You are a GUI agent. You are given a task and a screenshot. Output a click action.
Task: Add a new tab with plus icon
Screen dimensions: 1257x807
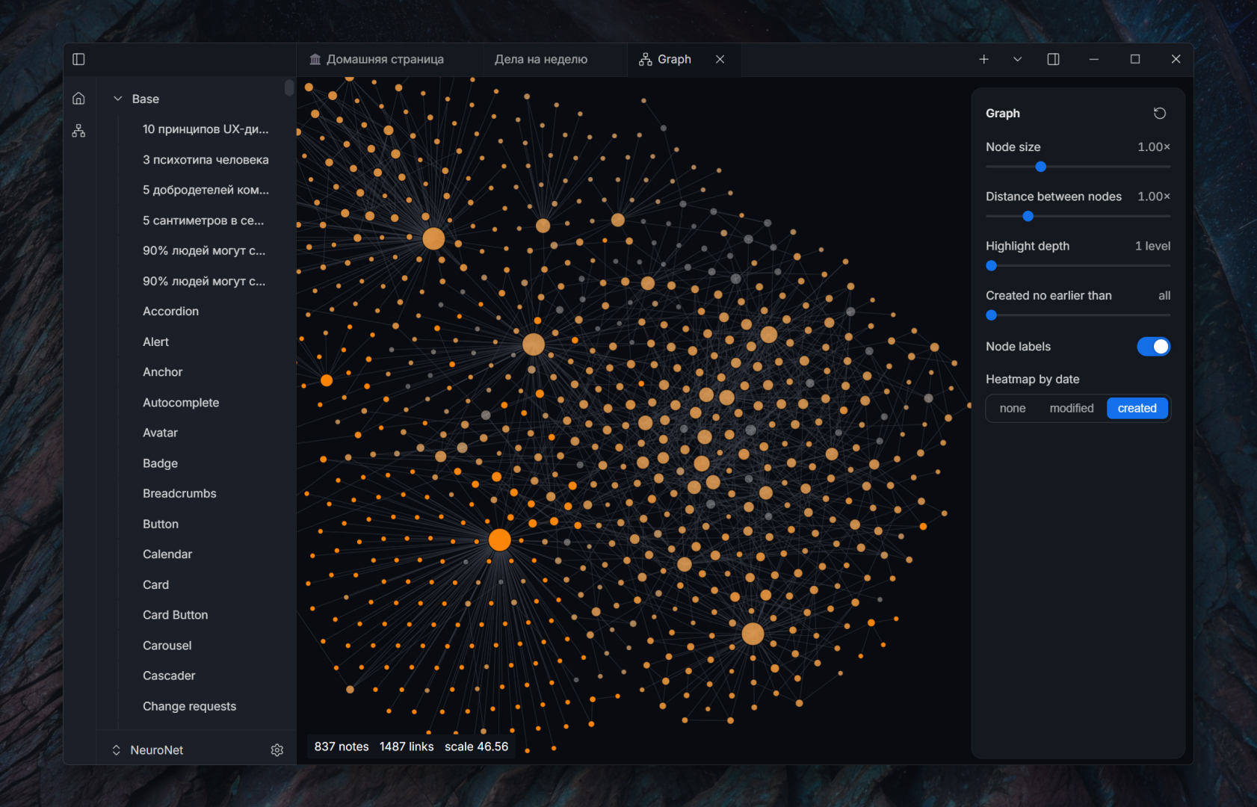984,59
